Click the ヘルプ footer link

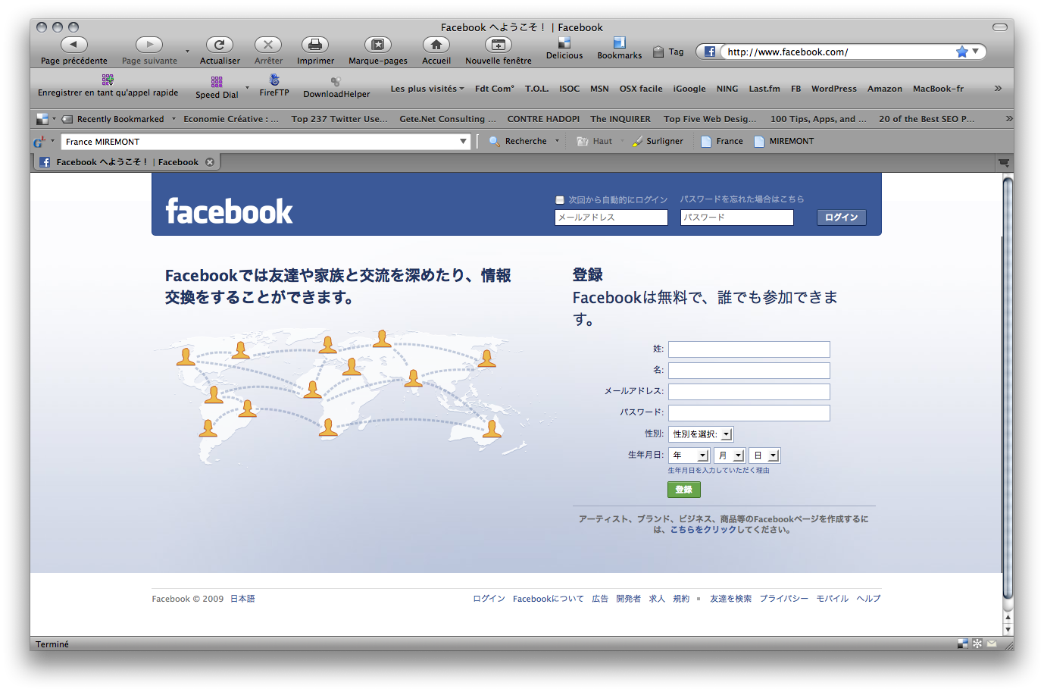pyautogui.click(x=868, y=599)
